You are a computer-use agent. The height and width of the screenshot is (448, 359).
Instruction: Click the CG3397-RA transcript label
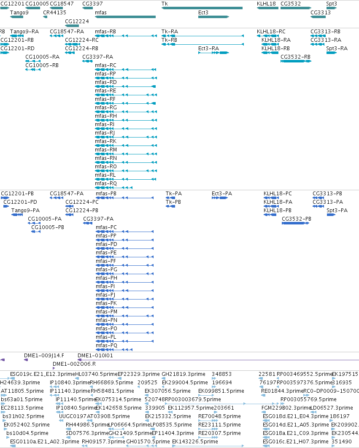click(98, 57)
